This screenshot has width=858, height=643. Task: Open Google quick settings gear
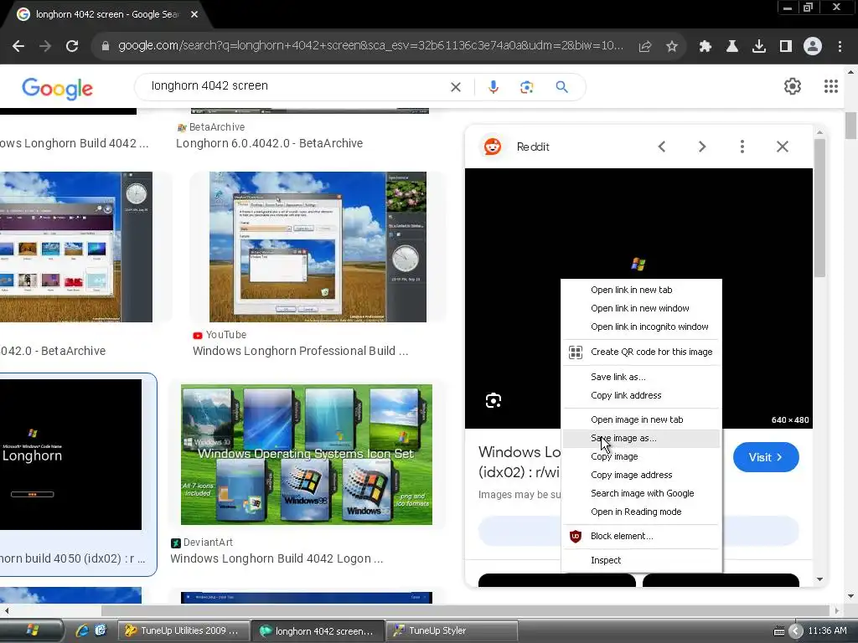click(793, 86)
